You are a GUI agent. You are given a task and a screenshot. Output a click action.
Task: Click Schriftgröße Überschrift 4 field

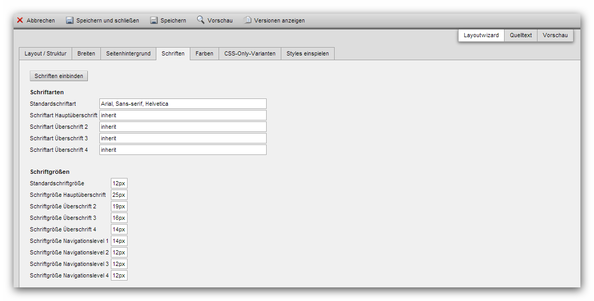point(119,229)
